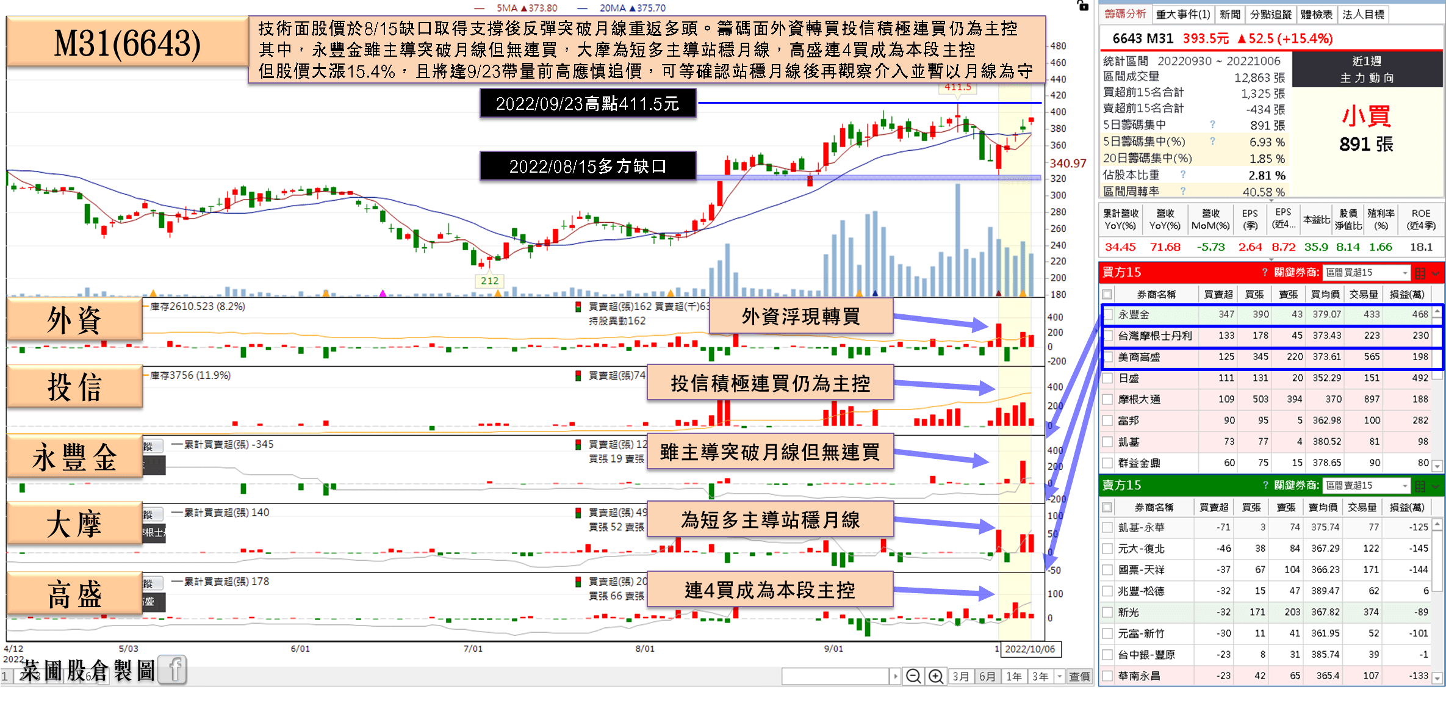Open grid layout icon in 買方15 header
1446x703 pixels.
(x=1420, y=273)
